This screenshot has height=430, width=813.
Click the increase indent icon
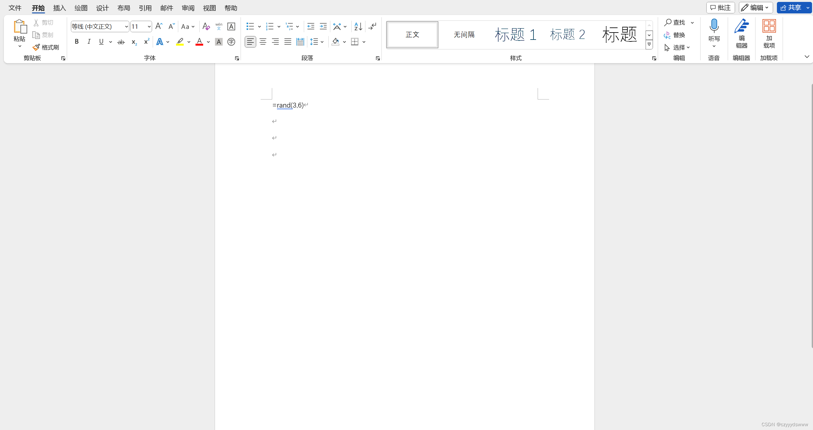(x=323, y=26)
